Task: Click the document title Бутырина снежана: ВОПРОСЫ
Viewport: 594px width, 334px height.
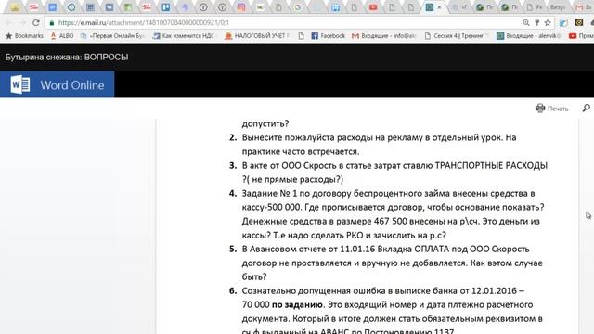Action: 67,58
